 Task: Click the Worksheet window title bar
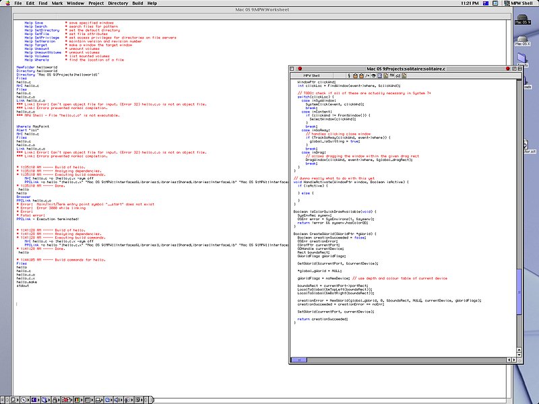tap(262, 9)
